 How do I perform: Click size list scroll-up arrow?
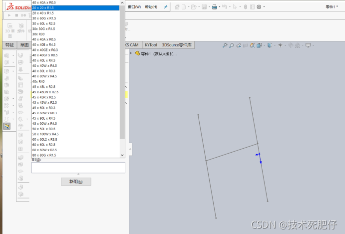122,2
